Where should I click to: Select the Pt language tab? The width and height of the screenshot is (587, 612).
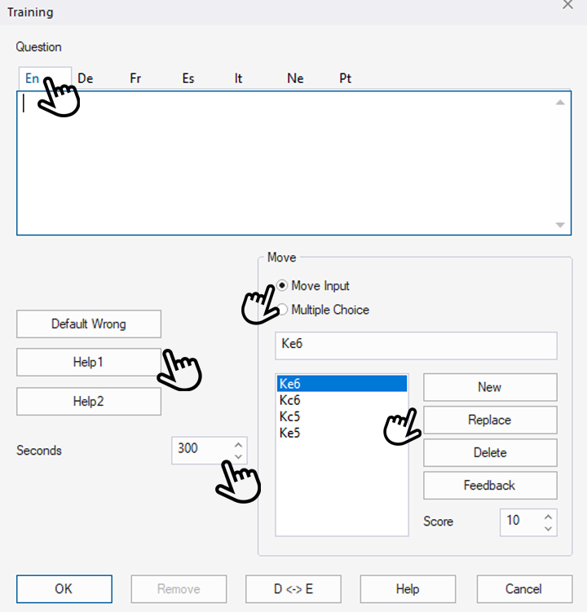tap(345, 78)
